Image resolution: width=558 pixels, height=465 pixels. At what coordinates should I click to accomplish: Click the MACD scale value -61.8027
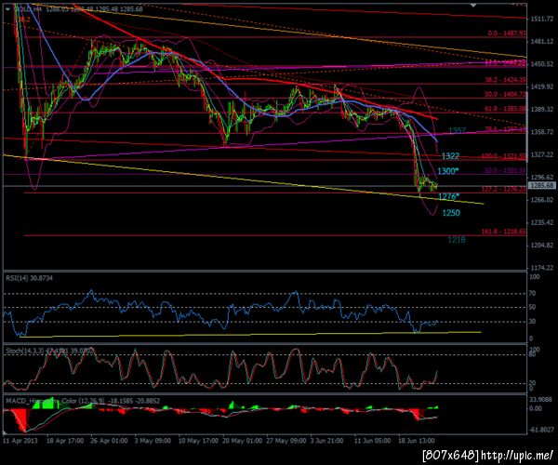pos(541,430)
